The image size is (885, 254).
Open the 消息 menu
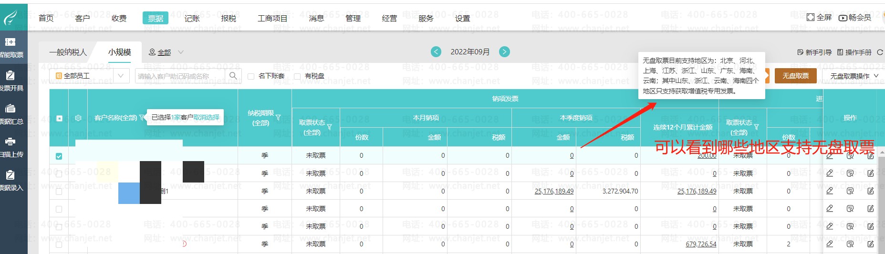[x=316, y=18]
